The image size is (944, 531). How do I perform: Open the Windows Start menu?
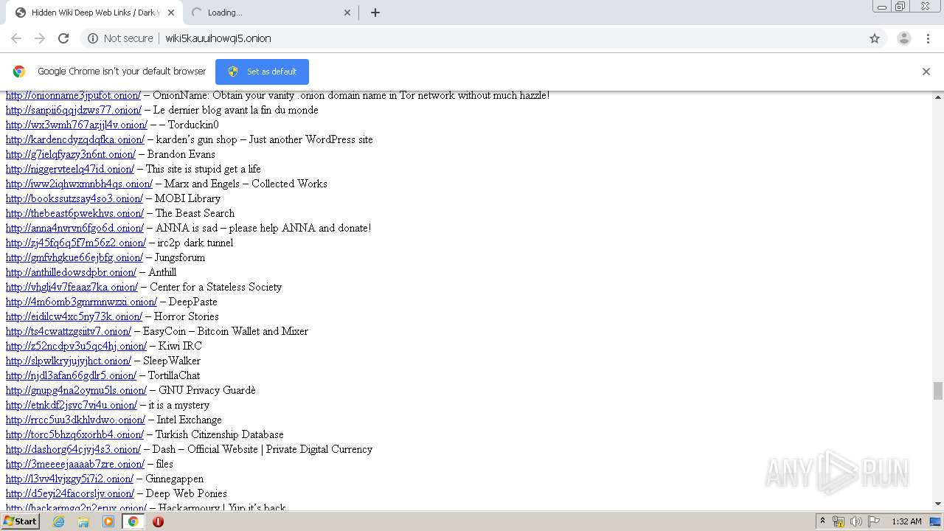pyautogui.click(x=21, y=521)
